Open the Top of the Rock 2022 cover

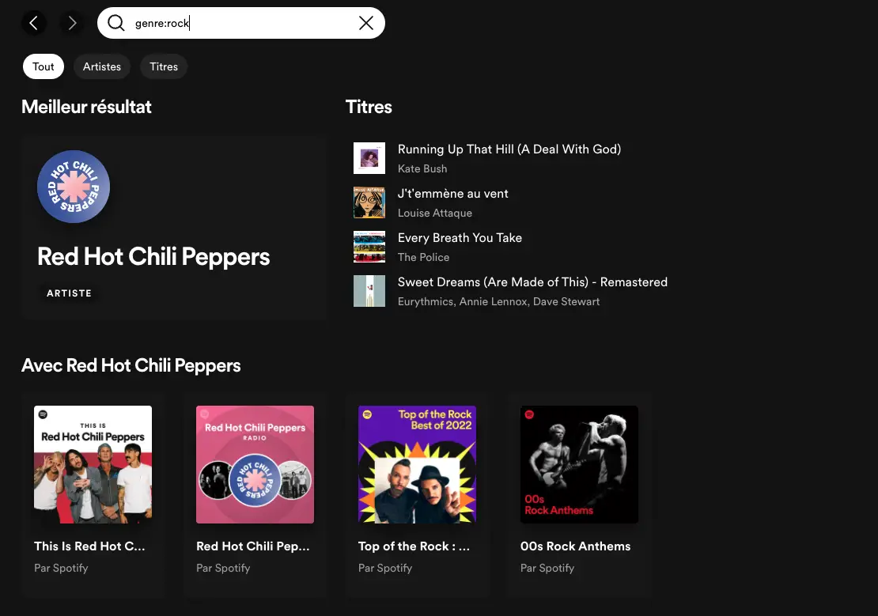click(417, 464)
